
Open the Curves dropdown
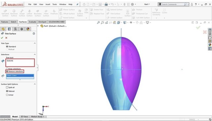click(164, 18)
